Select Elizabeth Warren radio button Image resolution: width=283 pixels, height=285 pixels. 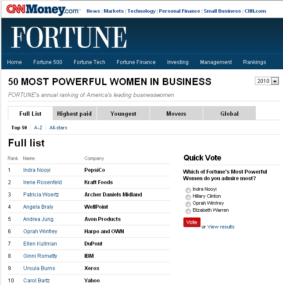click(188, 211)
